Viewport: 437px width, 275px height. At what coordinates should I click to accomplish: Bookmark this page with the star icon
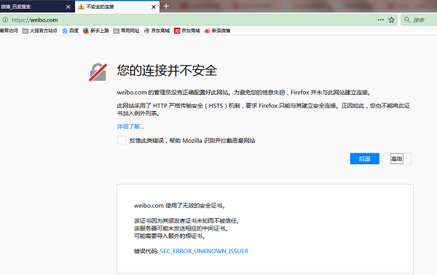coord(392,20)
